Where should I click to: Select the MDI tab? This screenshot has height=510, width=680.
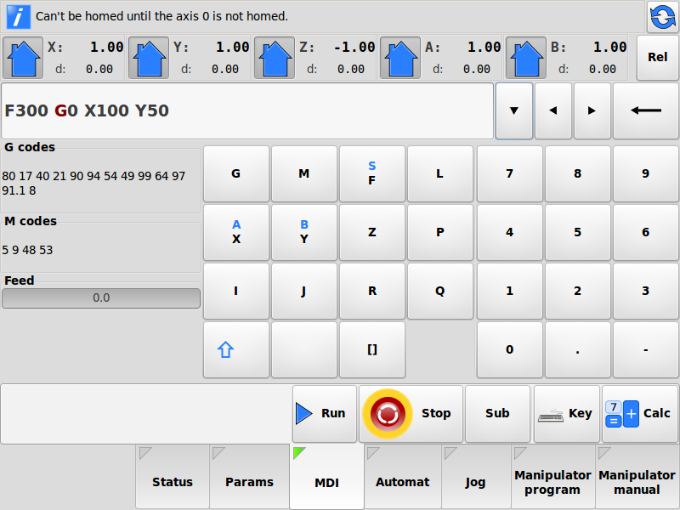pyautogui.click(x=326, y=477)
